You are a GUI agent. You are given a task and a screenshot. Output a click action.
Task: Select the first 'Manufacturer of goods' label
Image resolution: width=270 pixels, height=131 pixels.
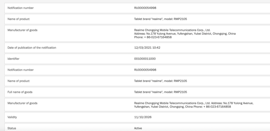[x=22, y=30]
